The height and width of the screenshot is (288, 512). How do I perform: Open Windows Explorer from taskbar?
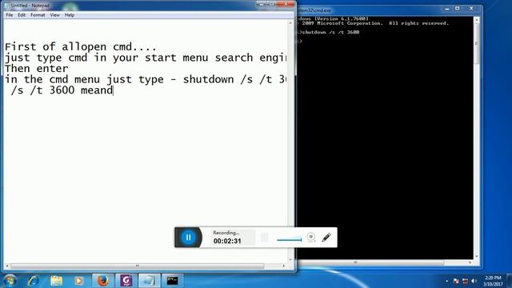(57, 281)
